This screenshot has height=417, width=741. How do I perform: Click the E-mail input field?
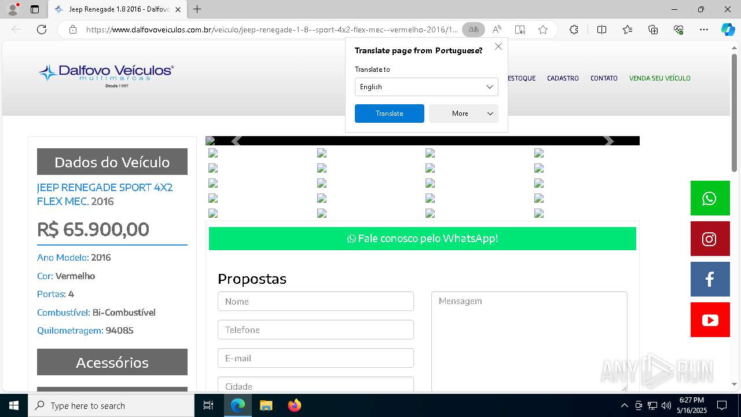click(316, 358)
